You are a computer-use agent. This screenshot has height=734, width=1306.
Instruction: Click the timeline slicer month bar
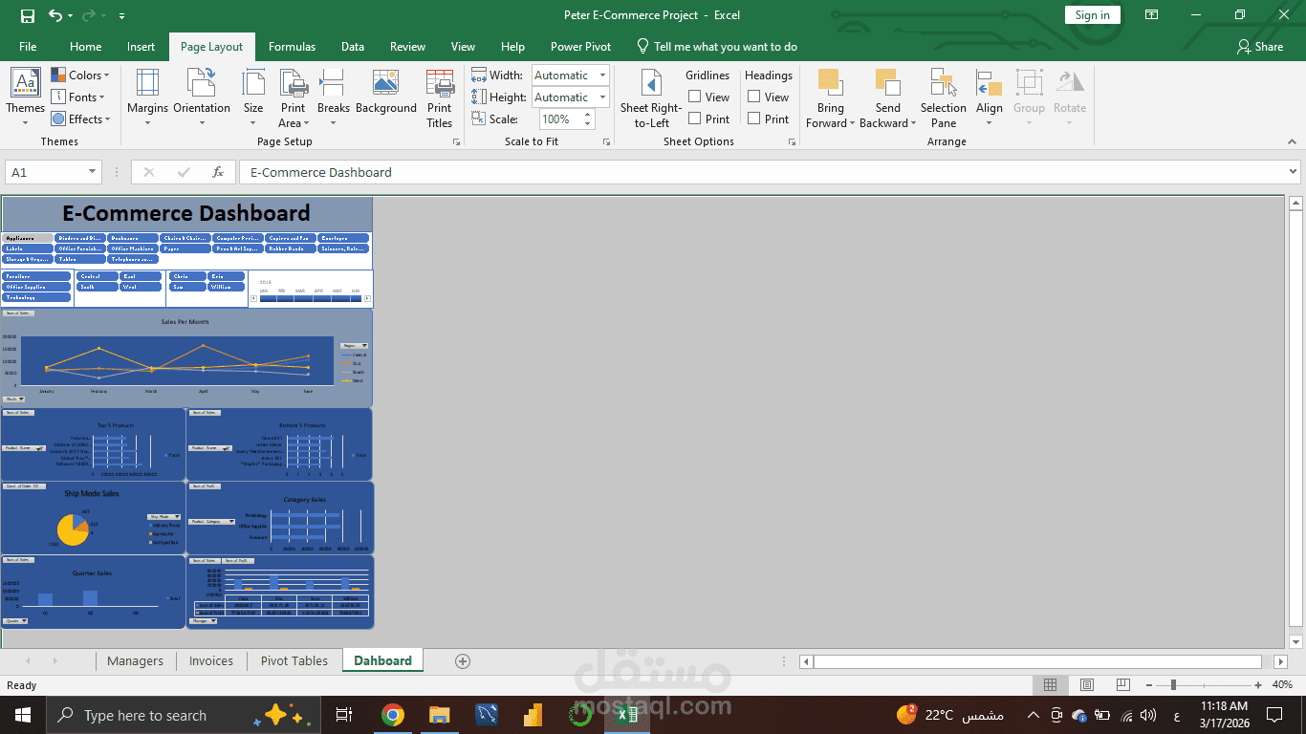click(x=311, y=298)
